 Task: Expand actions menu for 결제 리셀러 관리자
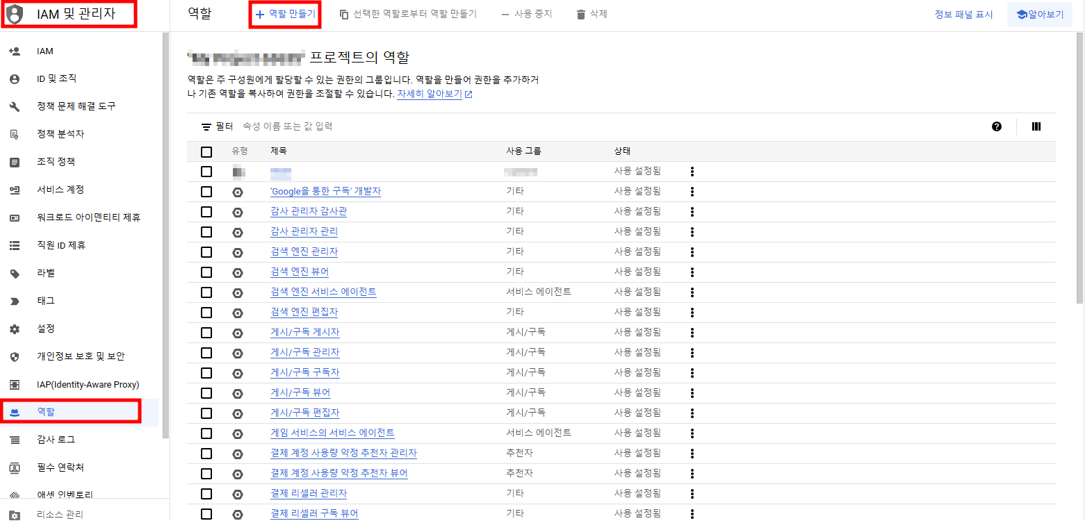tap(692, 494)
